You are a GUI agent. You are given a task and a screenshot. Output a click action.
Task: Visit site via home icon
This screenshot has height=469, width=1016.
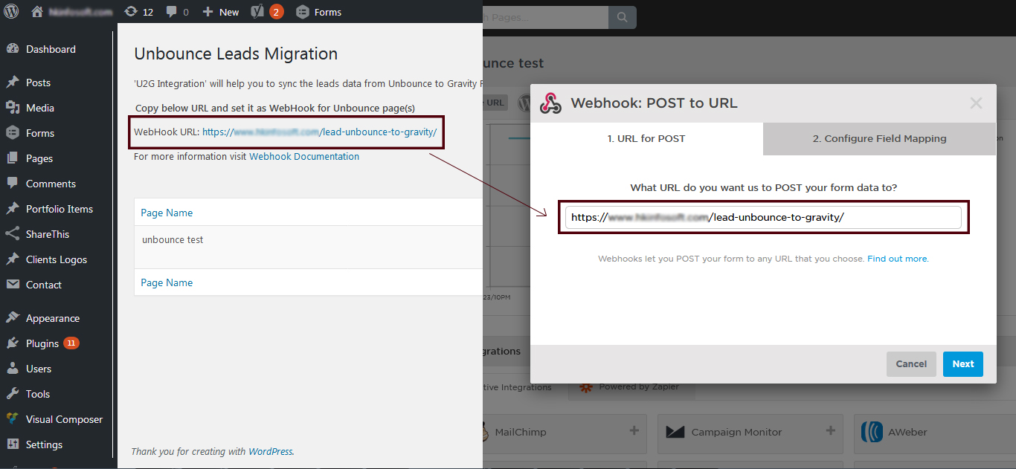tap(37, 12)
